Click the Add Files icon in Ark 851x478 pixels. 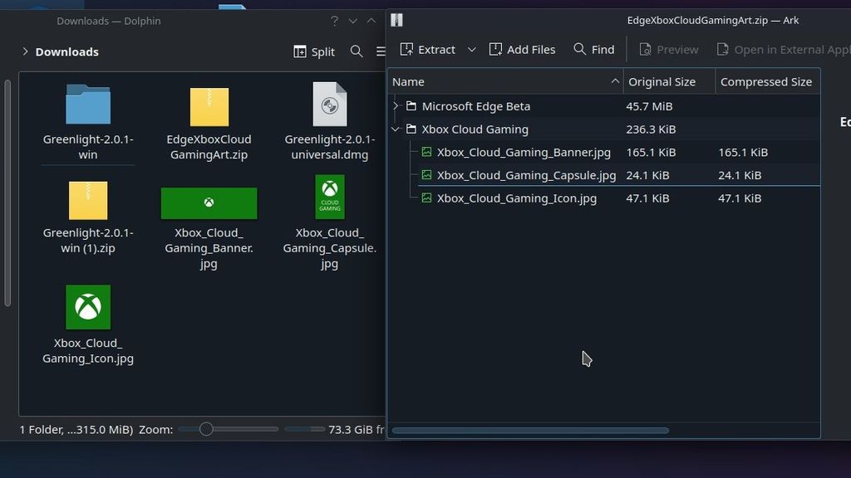pos(522,49)
